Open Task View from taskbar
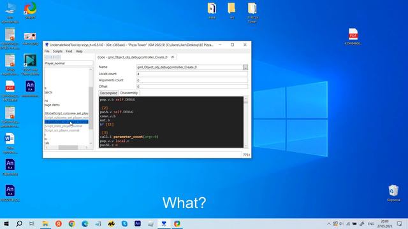408x229 pixels. [x=32, y=223]
